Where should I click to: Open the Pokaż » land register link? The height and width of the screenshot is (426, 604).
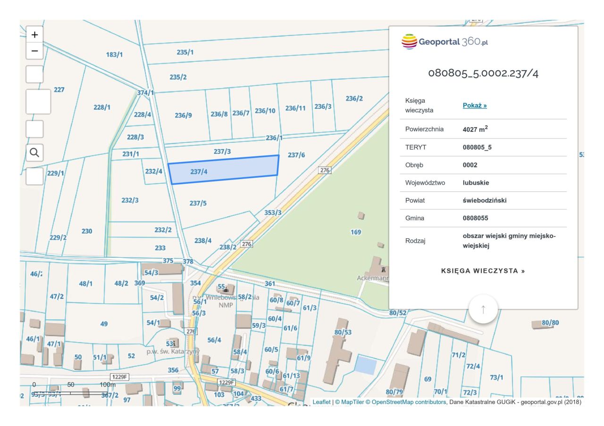[474, 106]
